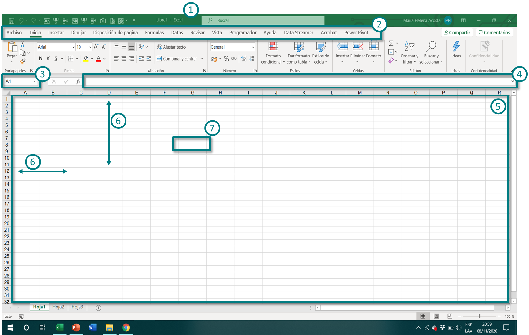Screen dimensions: 529x335
Task: Align text to the left
Action: click(117, 59)
